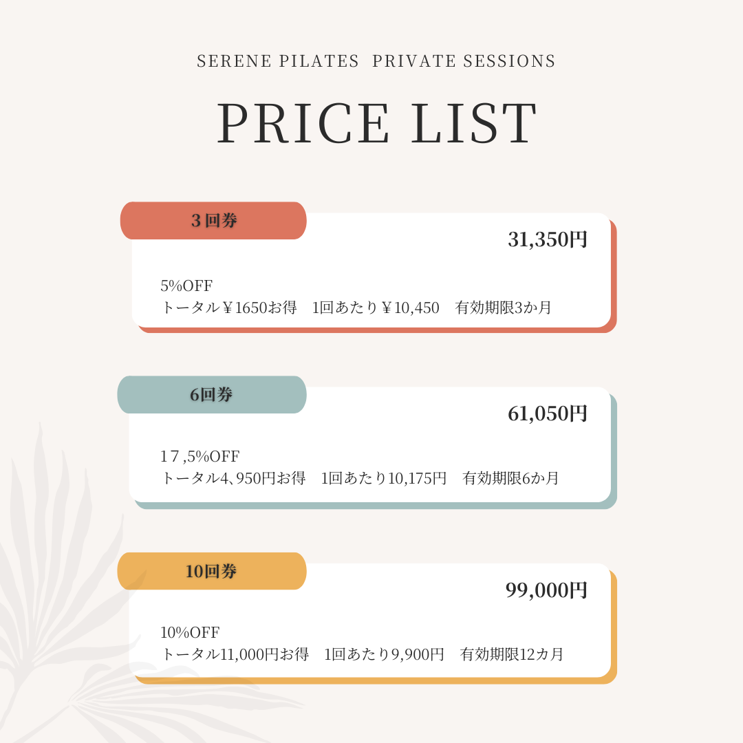
Task: Select the 31,350円 price
Action: point(548,239)
